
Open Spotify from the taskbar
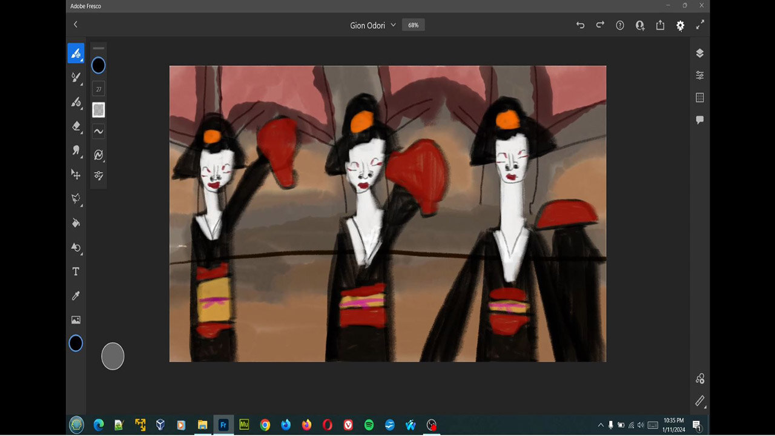click(x=369, y=425)
